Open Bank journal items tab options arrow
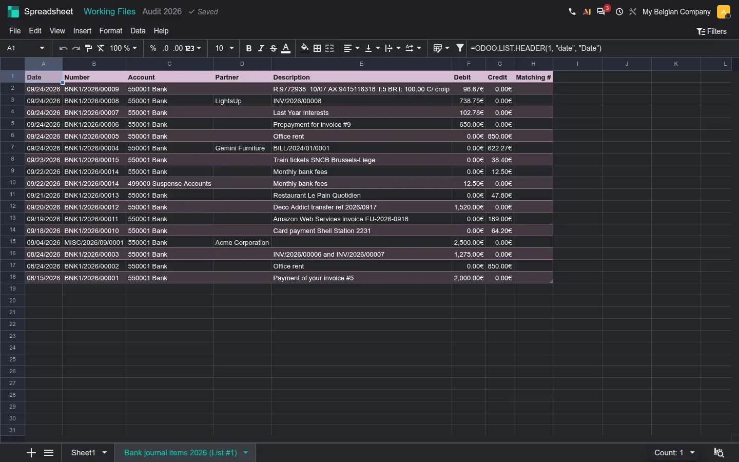The image size is (739, 462). click(246, 453)
